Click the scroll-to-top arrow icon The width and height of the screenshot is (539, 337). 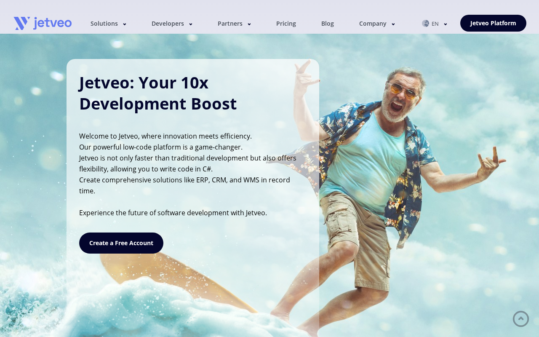coord(521,319)
